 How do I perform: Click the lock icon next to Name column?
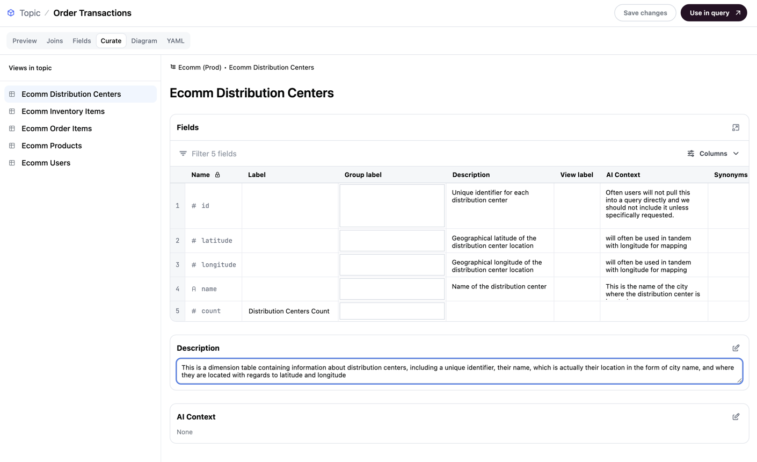[x=217, y=175]
